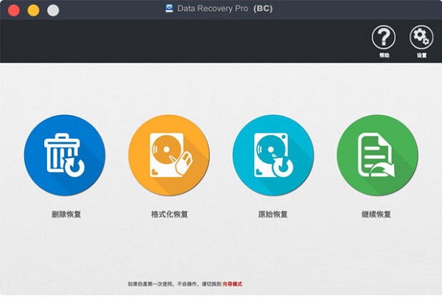Click the 继续恢复 text label
Viewport: 442px width, 298px height.
point(376,214)
